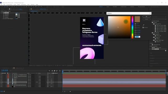Select the Tritone effect in Effects panel
Screen dimensions: 168x94
(x=157, y=49)
